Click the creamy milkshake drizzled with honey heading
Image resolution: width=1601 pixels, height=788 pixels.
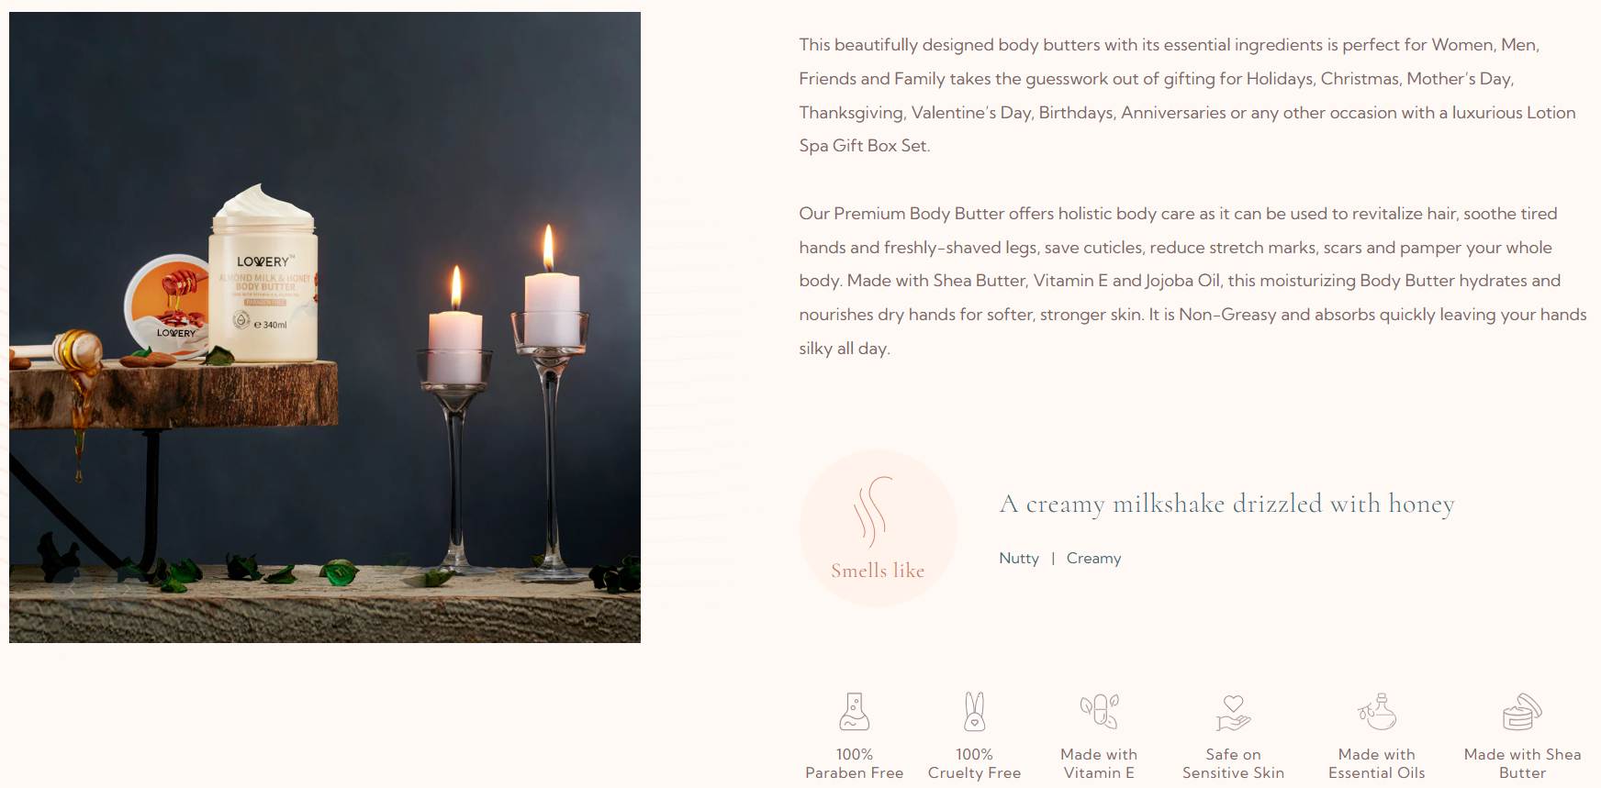pos(1226,504)
